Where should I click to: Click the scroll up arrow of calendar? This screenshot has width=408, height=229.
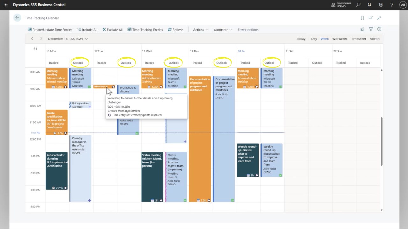click(382, 70)
